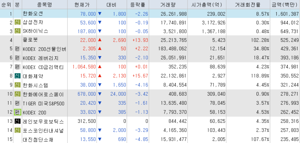The width and height of the screenshot is (300, 143).
Task: Sort by the 순위 column header
Action: tap(6, 5)
